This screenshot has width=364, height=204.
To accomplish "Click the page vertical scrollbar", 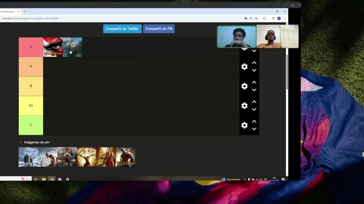I will (287, 72).
